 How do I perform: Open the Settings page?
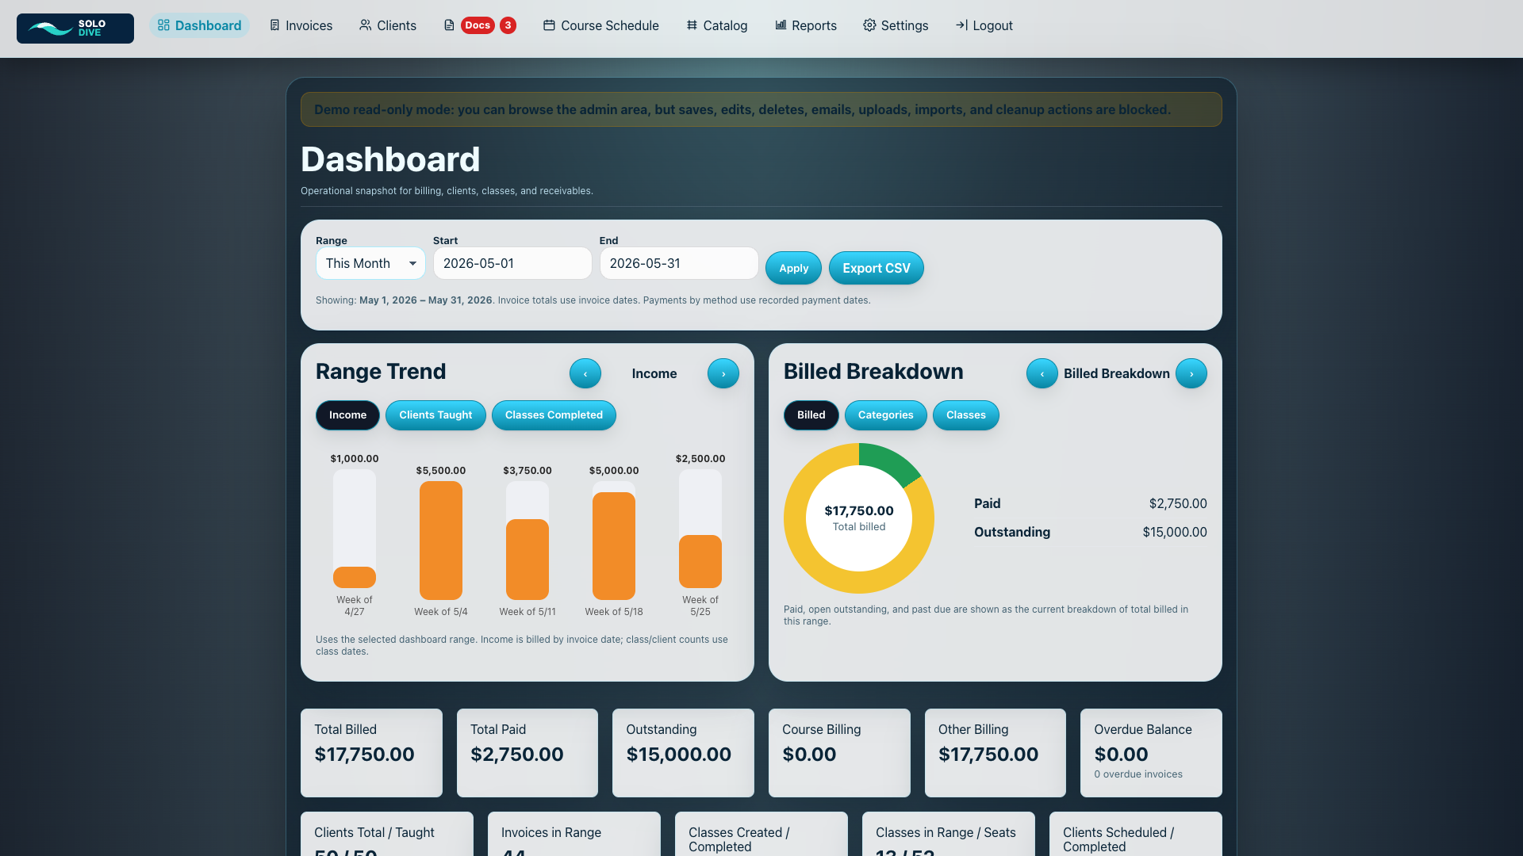(896, 25)
